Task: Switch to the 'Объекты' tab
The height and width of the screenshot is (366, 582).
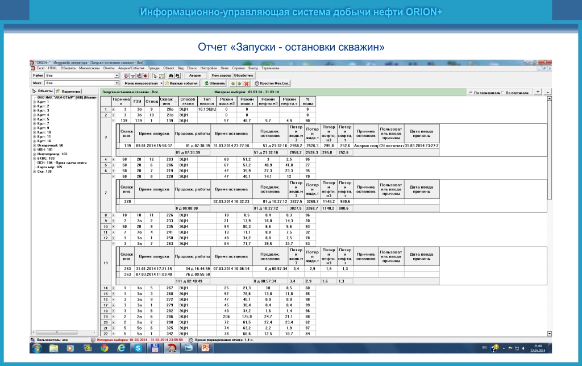Action: point(43,91)
